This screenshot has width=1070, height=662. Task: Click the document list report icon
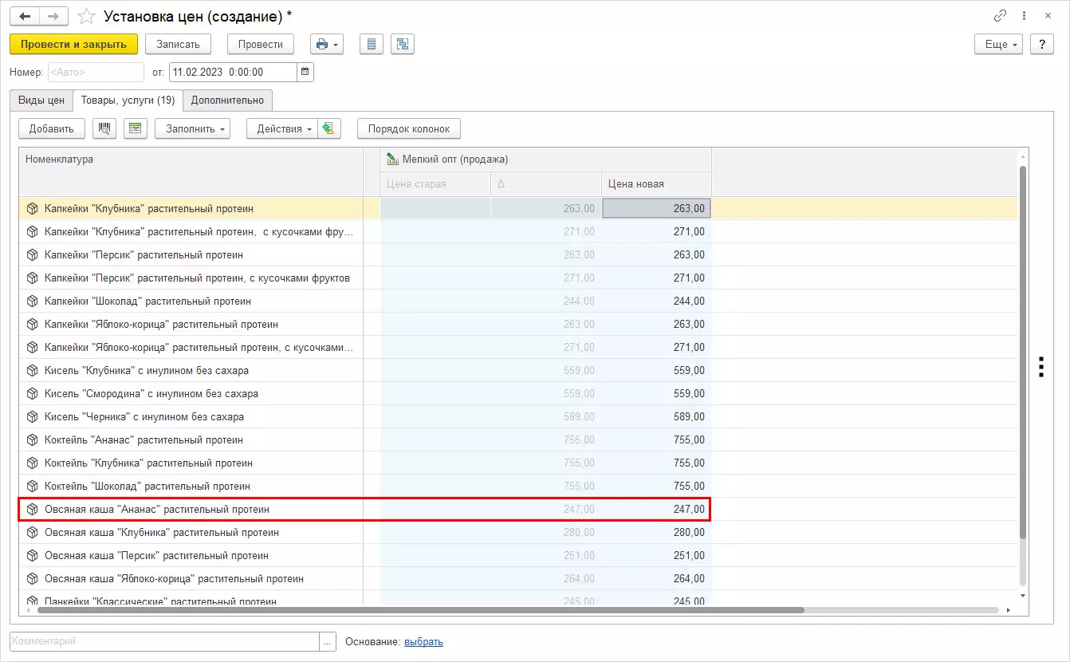(370, 44)
